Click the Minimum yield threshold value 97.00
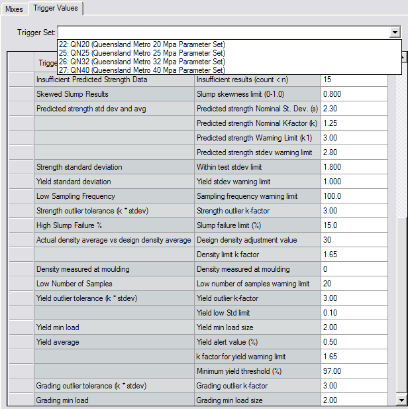Screen dimensions: 408x409 pyautogui.click(x=353, y=371)
